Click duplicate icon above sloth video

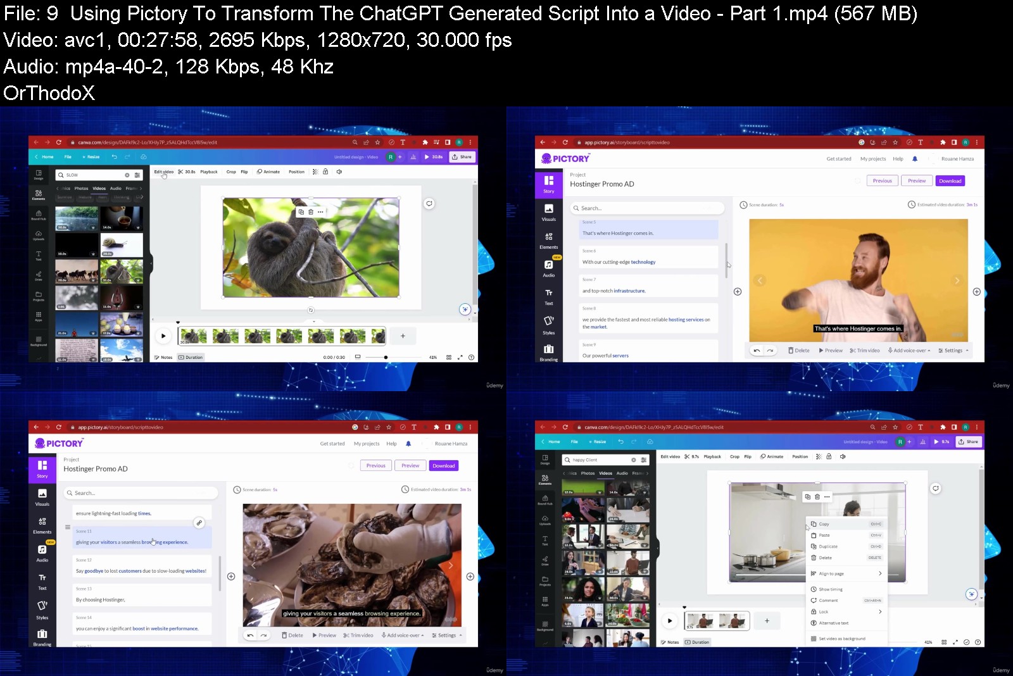coord(301,212)
